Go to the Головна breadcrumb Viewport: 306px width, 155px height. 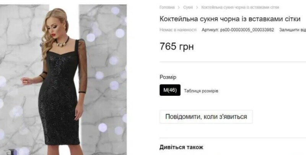pos(167,7)
